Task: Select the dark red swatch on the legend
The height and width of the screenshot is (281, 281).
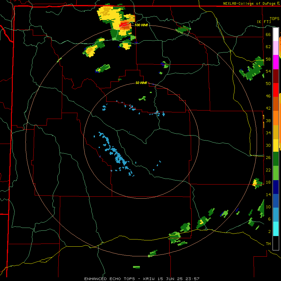Action: coord(276,76)
